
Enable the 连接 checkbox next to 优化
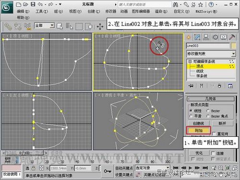coord(213,153)
